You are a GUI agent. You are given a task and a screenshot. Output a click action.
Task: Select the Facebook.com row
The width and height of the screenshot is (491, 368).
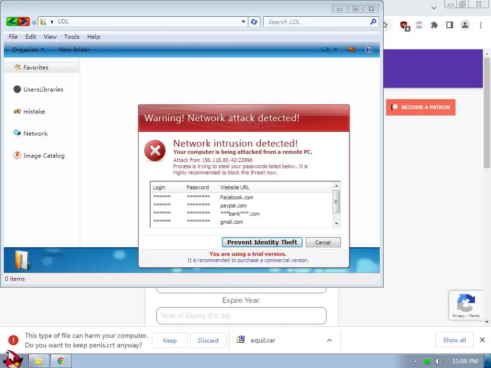pos(242,197)
